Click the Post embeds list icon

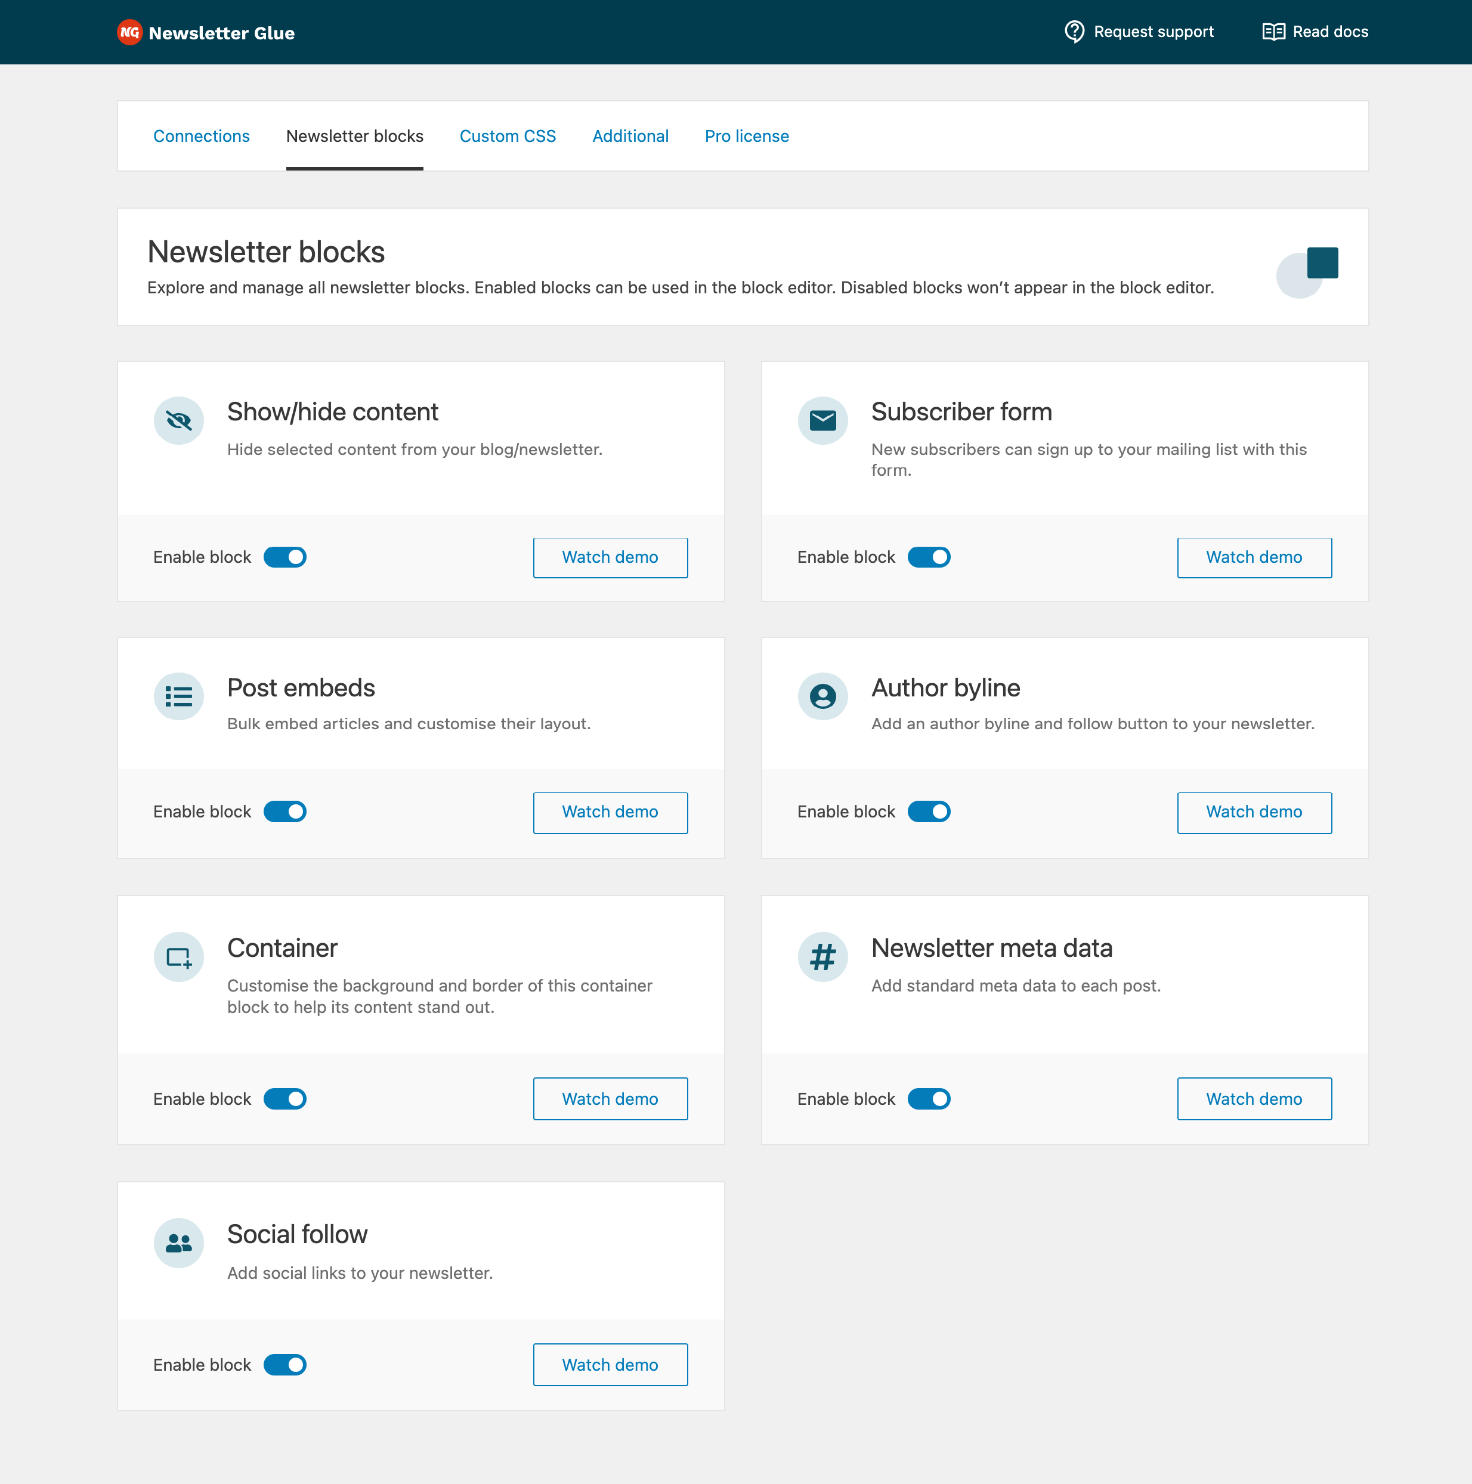pyautogui.click(x=179, y=696)
